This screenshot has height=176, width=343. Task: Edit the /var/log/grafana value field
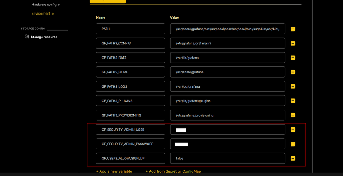(228, 86)
